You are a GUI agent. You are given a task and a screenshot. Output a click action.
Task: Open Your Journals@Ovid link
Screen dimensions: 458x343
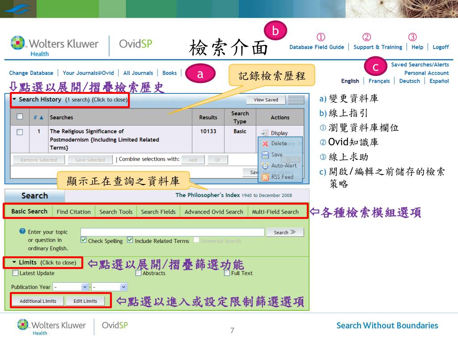[x=88, y=73]
